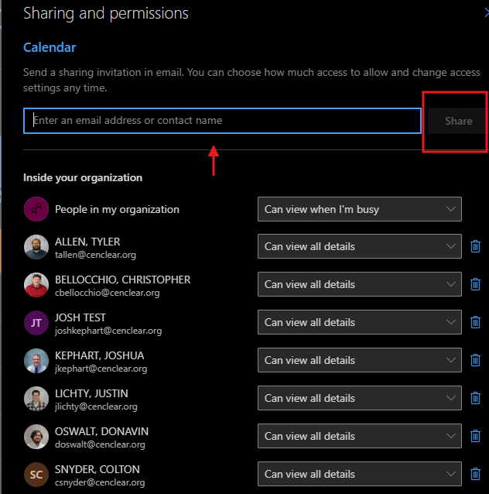Expand KEPHART, JOSHUA access level dropdown

359,361
